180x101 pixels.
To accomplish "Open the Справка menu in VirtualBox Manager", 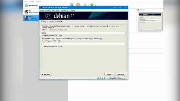I will (38, 1).
